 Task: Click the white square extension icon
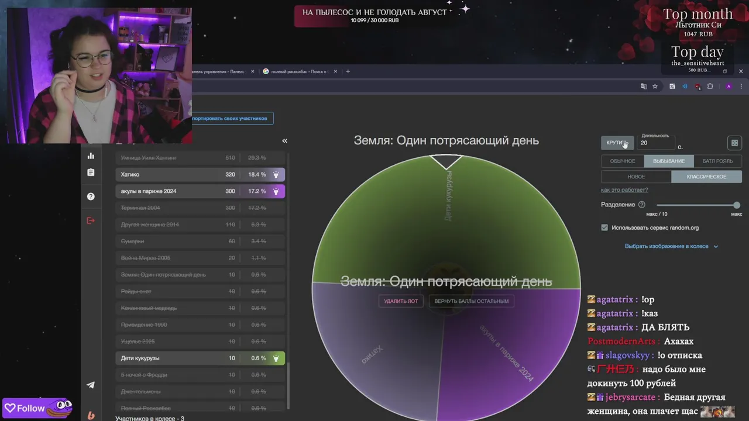point(672,87)
